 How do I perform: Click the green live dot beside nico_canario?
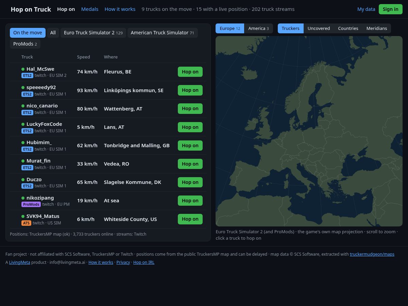[23, 106]
